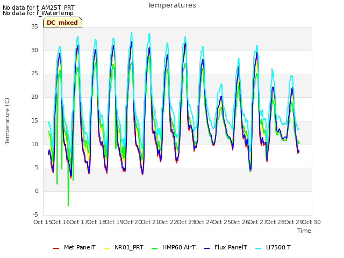
Task: Toggle the Met PanelT legend entry
Action: [74, 247]
